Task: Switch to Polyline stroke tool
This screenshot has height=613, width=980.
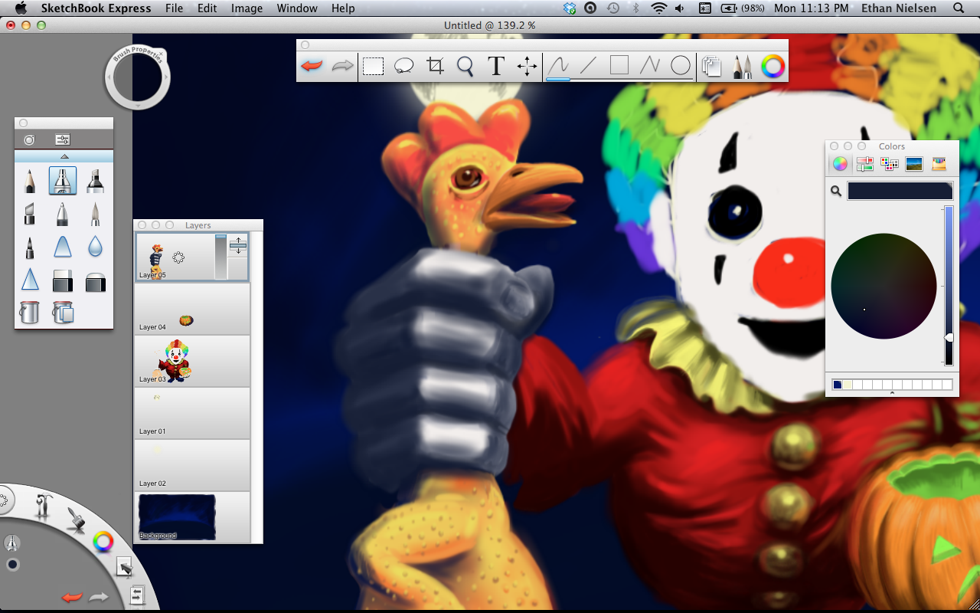Action: click(x=649, y=67)
